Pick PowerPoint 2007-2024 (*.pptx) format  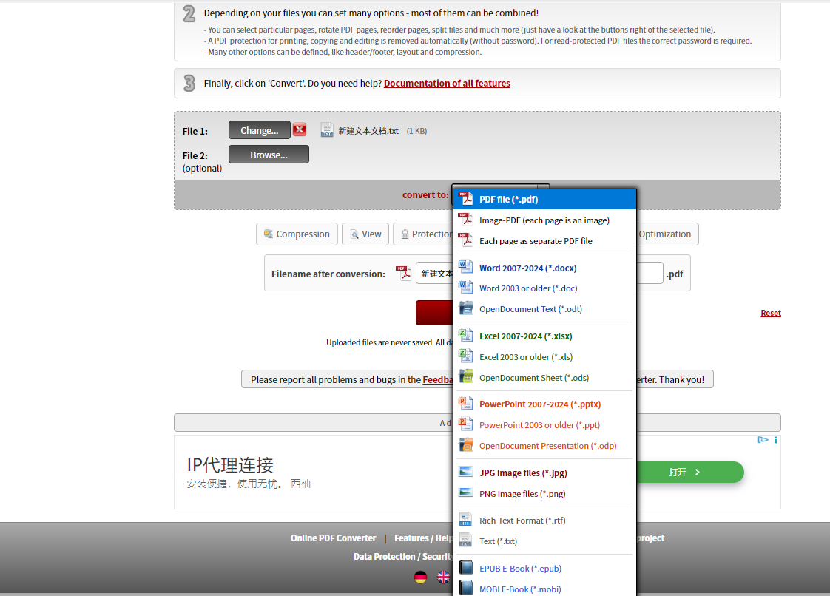[x=539, y=404]
